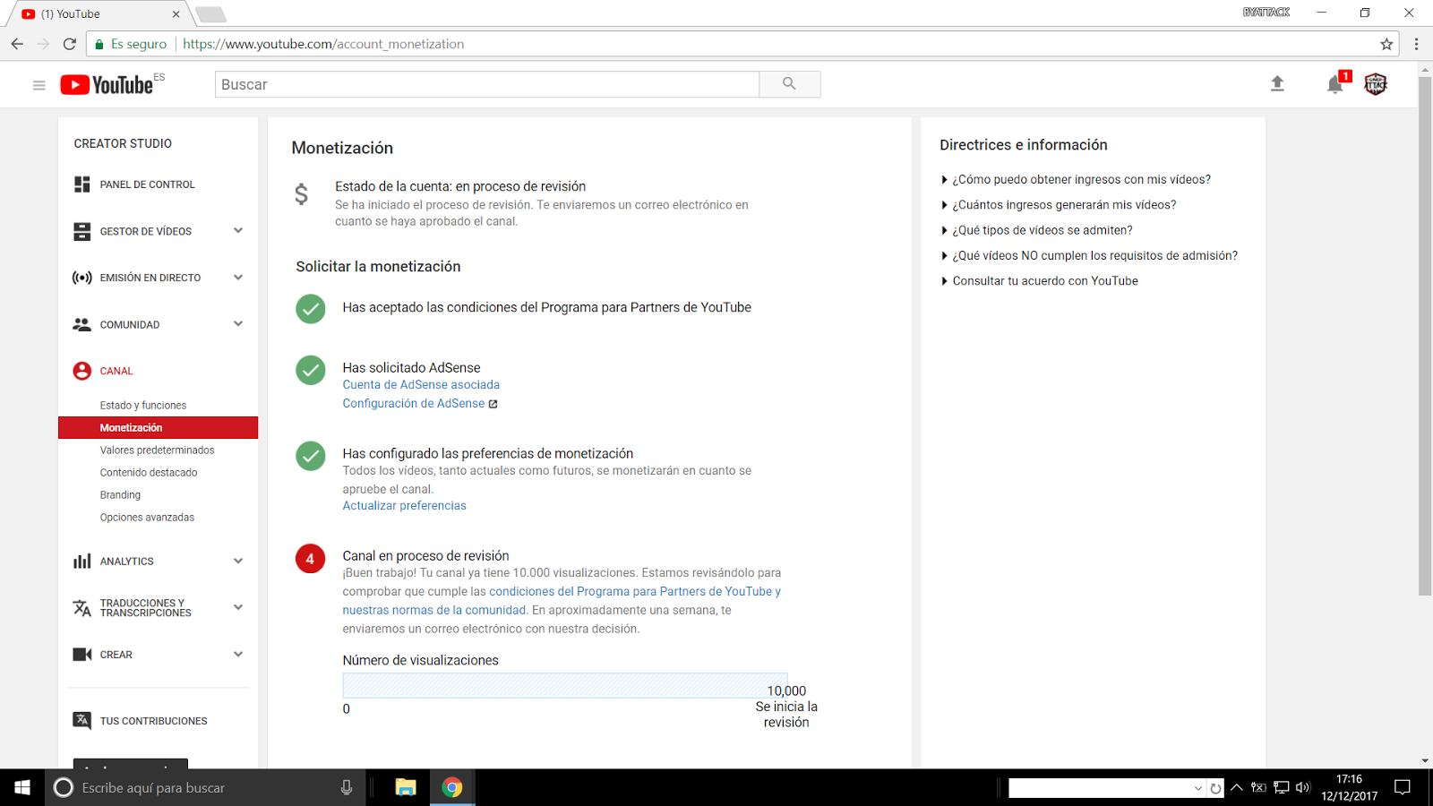Open the Windows action center

(x=1403, y=787)
